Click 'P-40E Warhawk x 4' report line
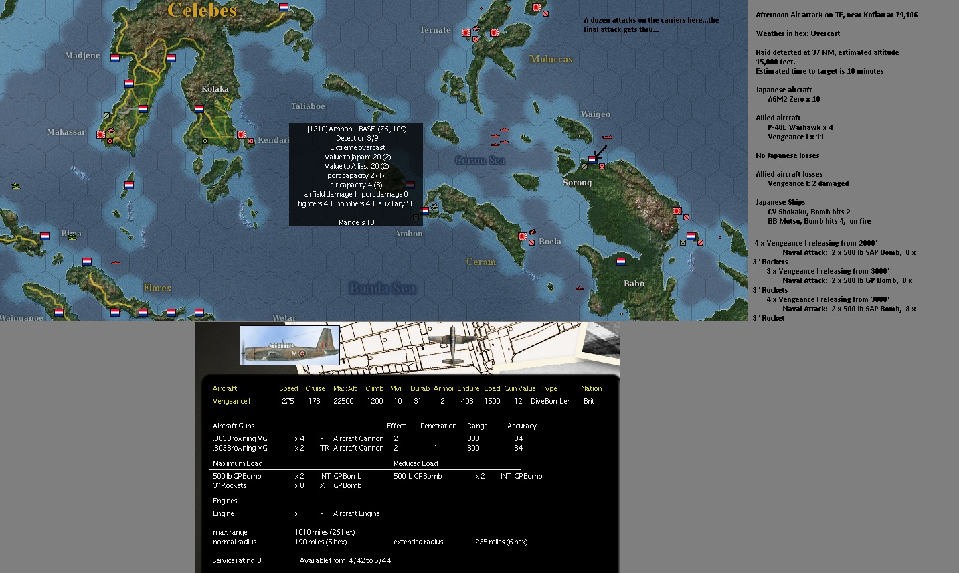Image resolution: width=959 pixels, height=573 pixels. (800, 127)
